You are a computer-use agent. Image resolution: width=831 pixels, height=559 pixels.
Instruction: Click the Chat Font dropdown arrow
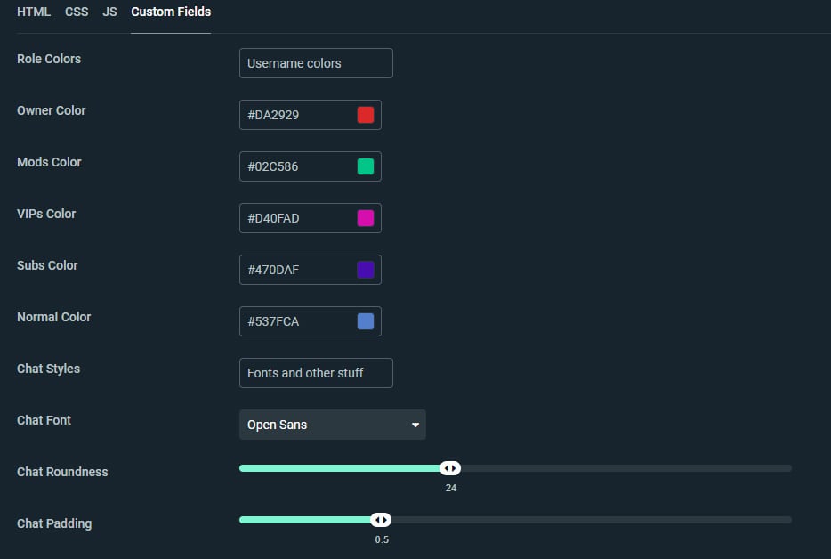click(x=415, y=425)
